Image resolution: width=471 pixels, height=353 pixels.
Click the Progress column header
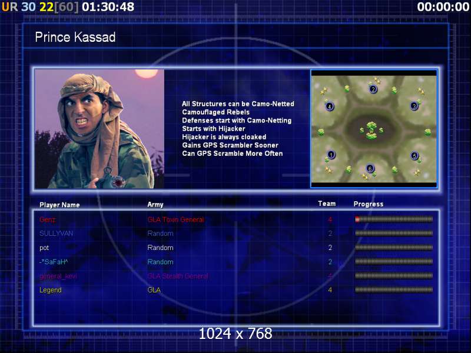pyautogui.click(x=369, y=204)
